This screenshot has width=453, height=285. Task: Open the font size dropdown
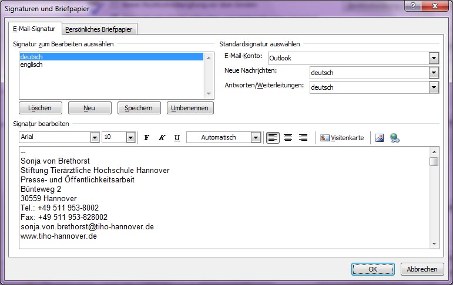click(x=130, y=137)
